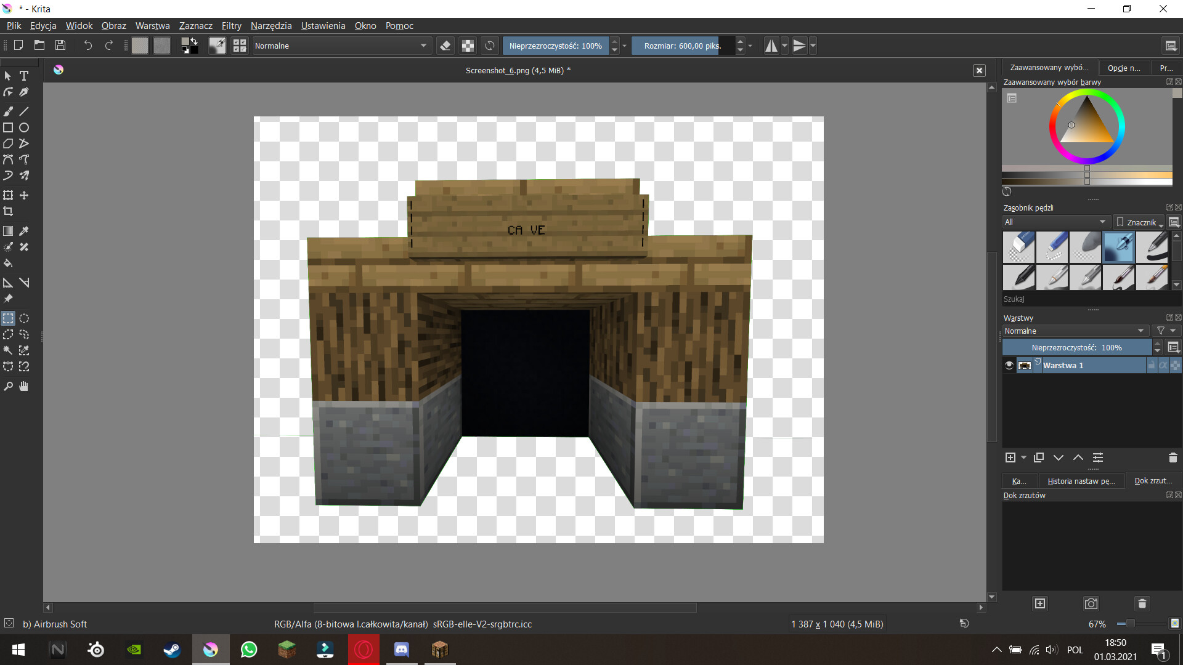
Task: Open the eraser mode toggle
Action: tap(445, 45)
